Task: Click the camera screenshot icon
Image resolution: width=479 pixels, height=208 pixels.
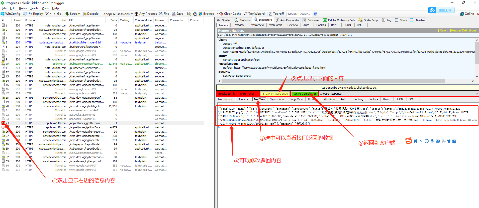Action: click(189, 14)
